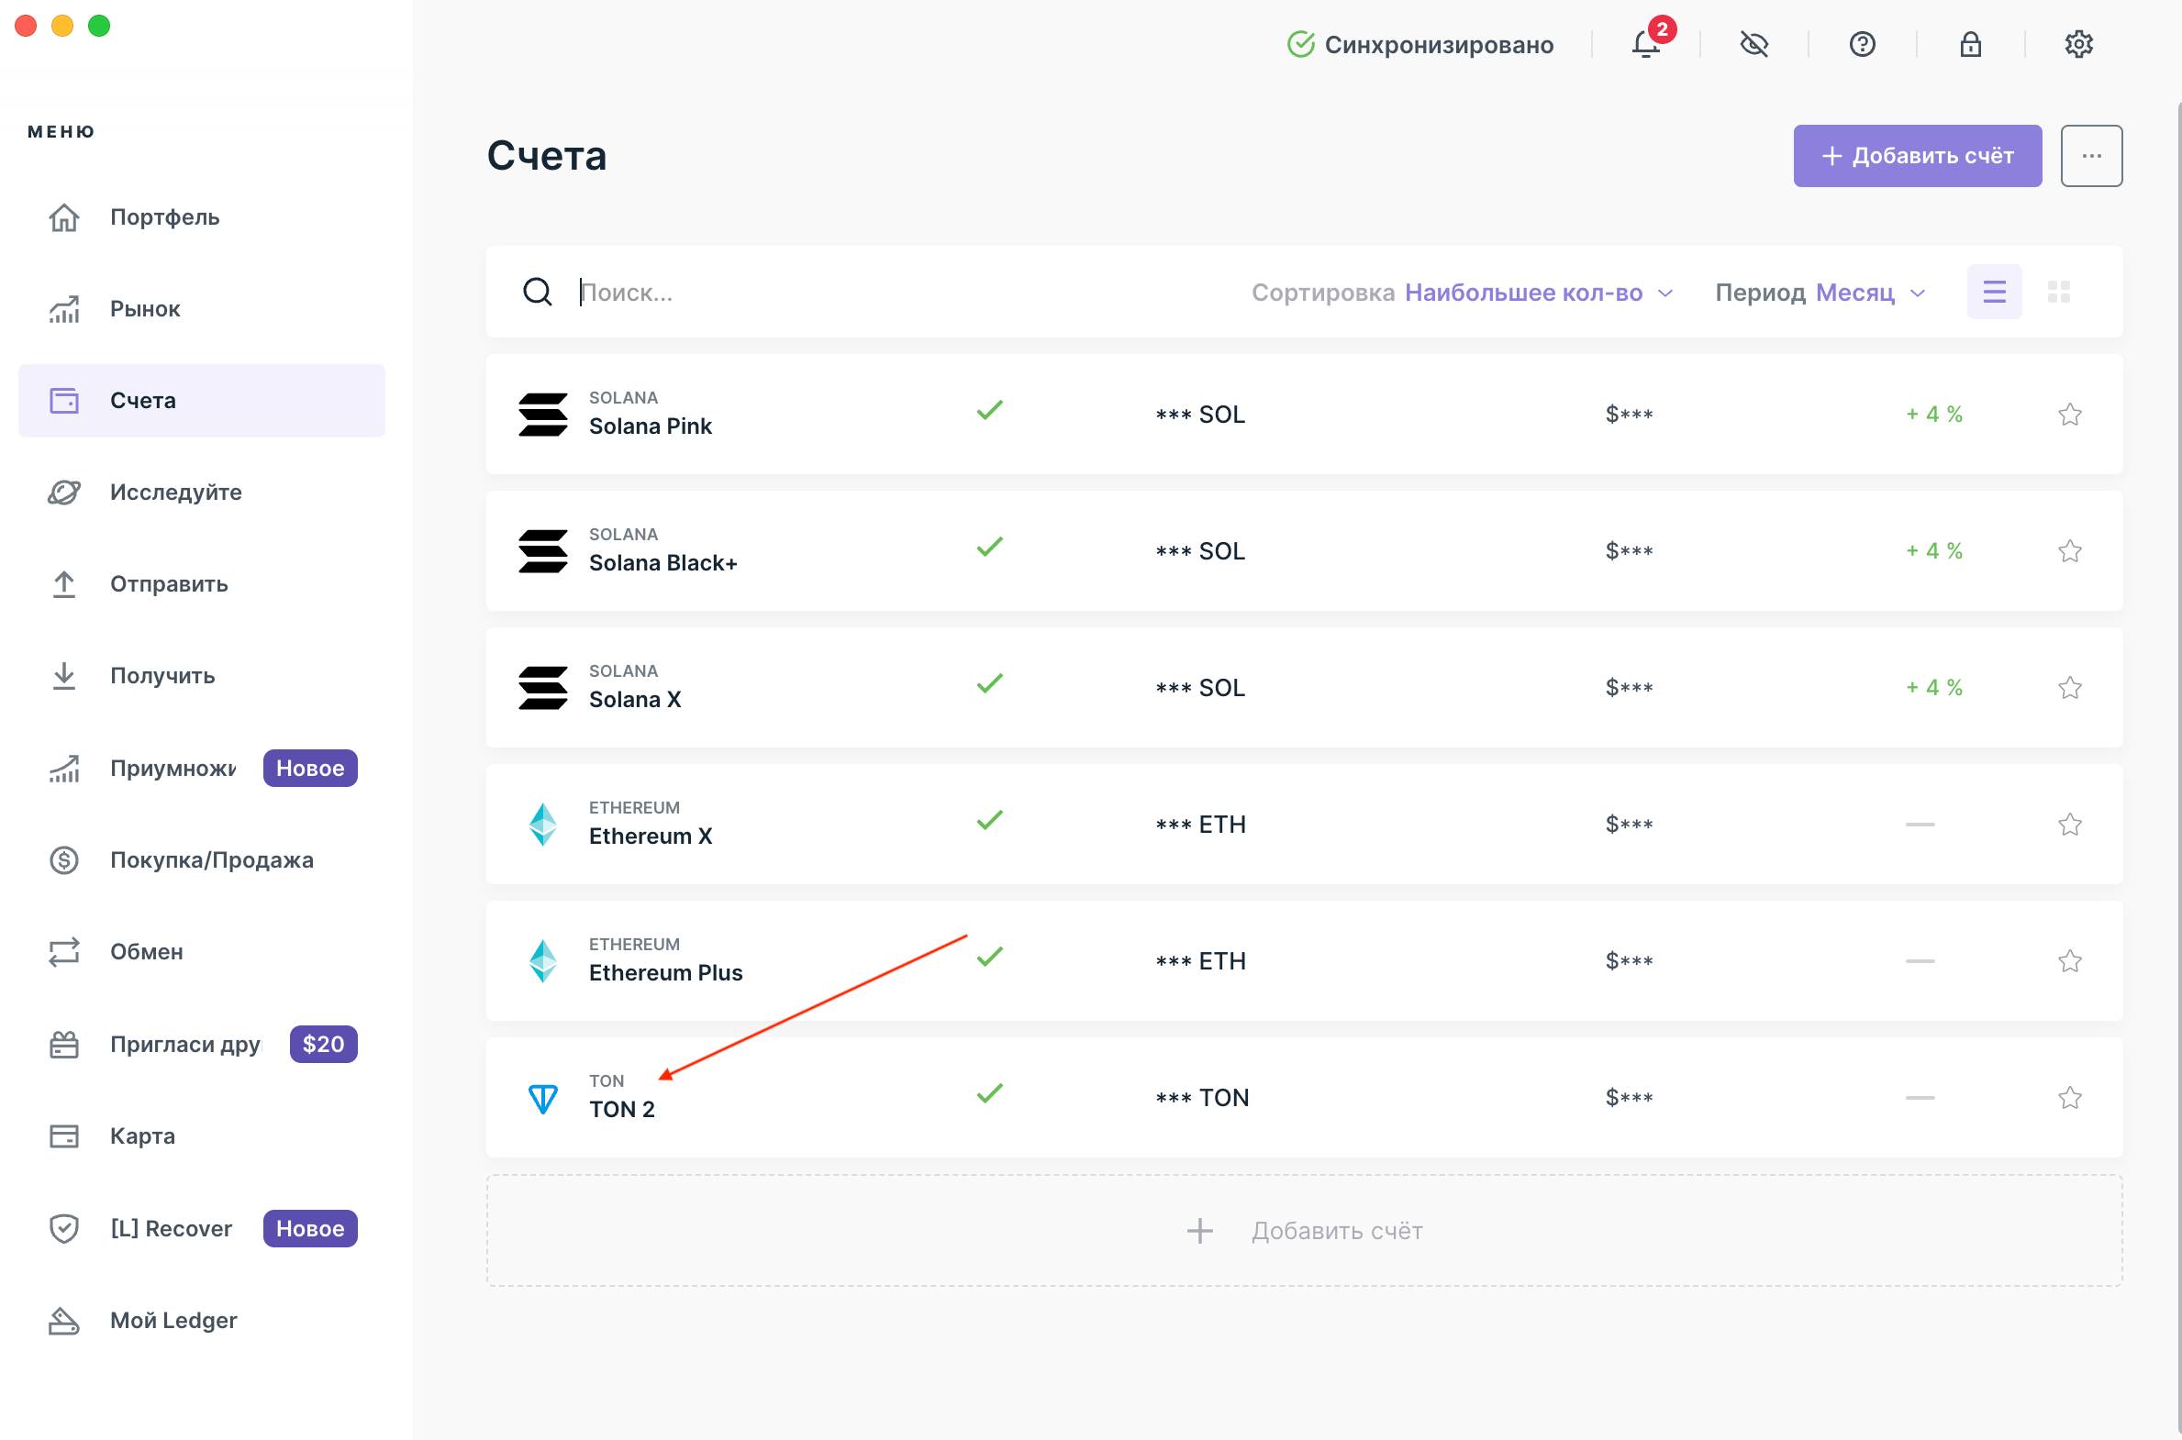The width and height of the screenshot is (2182, 1440).
Task: Click Solana X synced checkmark
Action: (989, 683)
